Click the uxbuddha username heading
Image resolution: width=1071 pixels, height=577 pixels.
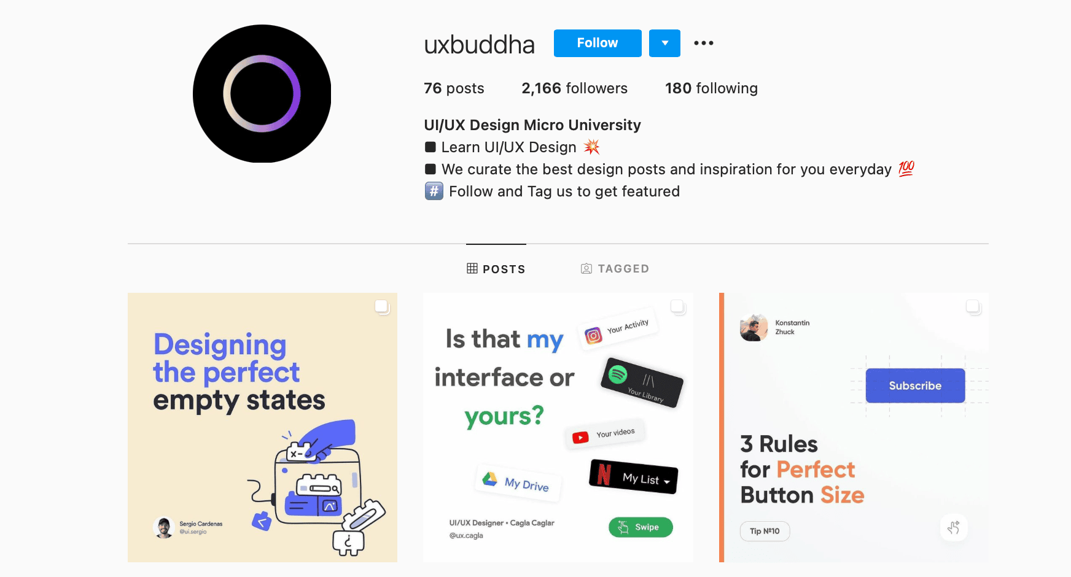click(x=479, y=44)
